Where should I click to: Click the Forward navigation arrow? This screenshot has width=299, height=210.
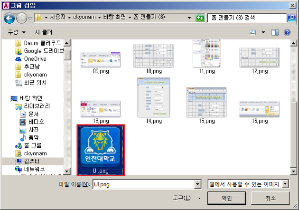(x=21, y=18)
